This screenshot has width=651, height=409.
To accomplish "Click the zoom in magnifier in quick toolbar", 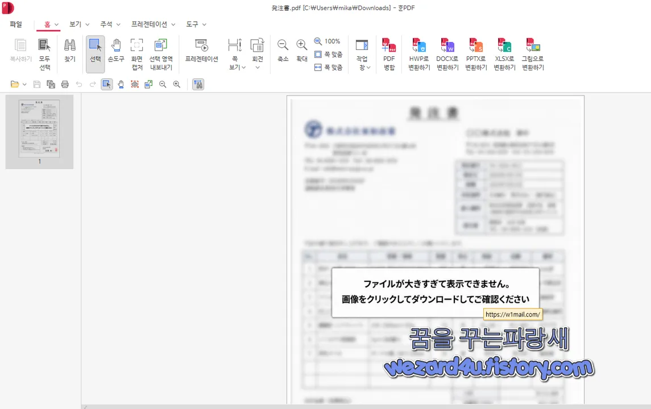I will 176,84.
